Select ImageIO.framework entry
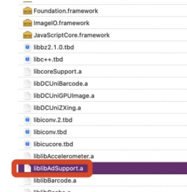 (102, 23)
